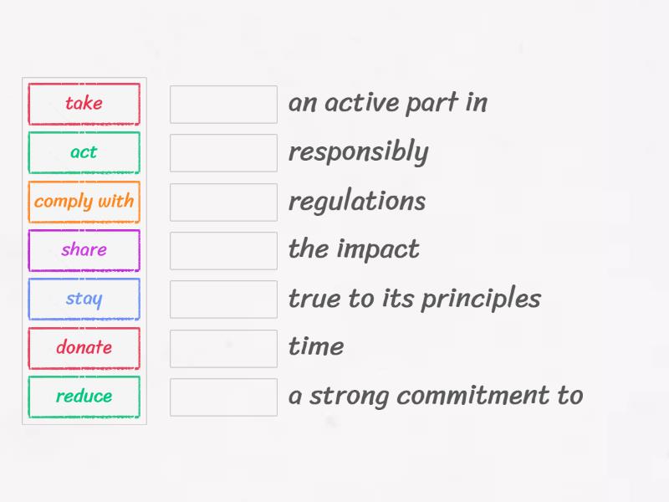Select the "donate" word tile

(84, 348)
